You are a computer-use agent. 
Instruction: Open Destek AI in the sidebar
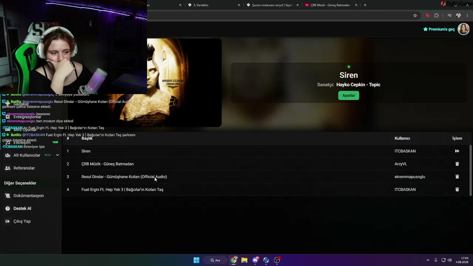coord(22,208)
